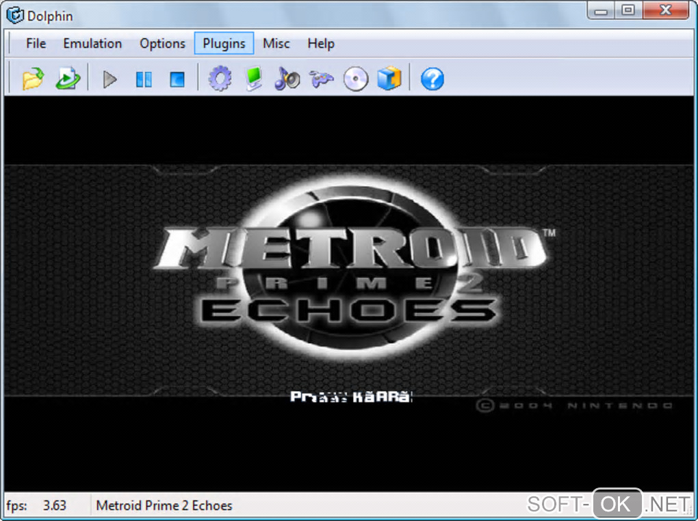Viewport: 698px width, 521px height.
Task: Open the Emulation menu
Action: click(92, 44)
